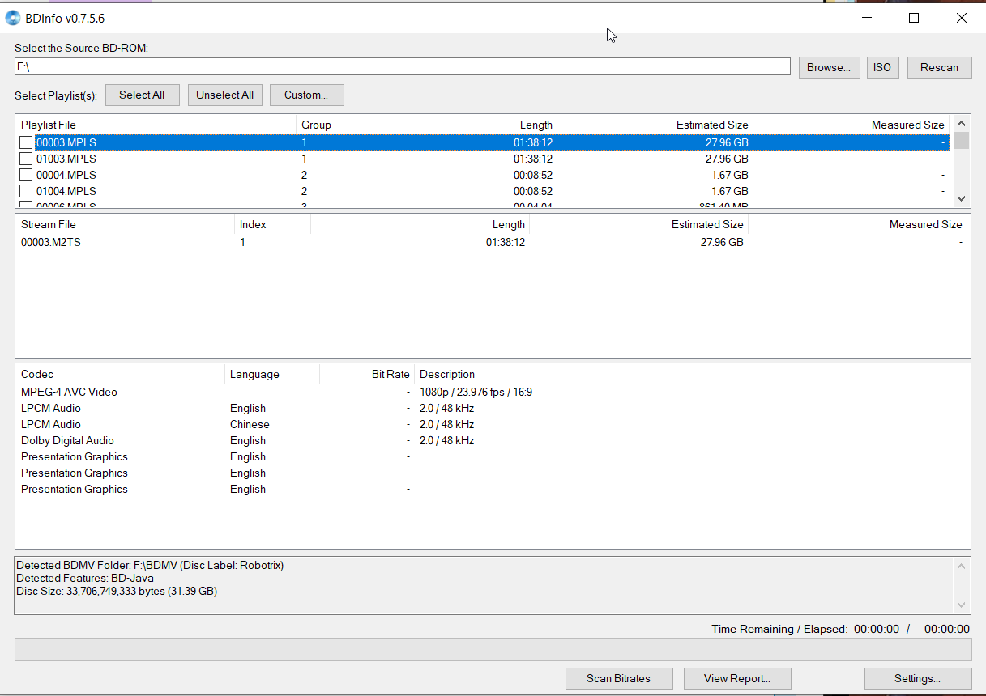Minimize the BDInfo window
The image size is (986, 696).
click(x=867, y=18)
